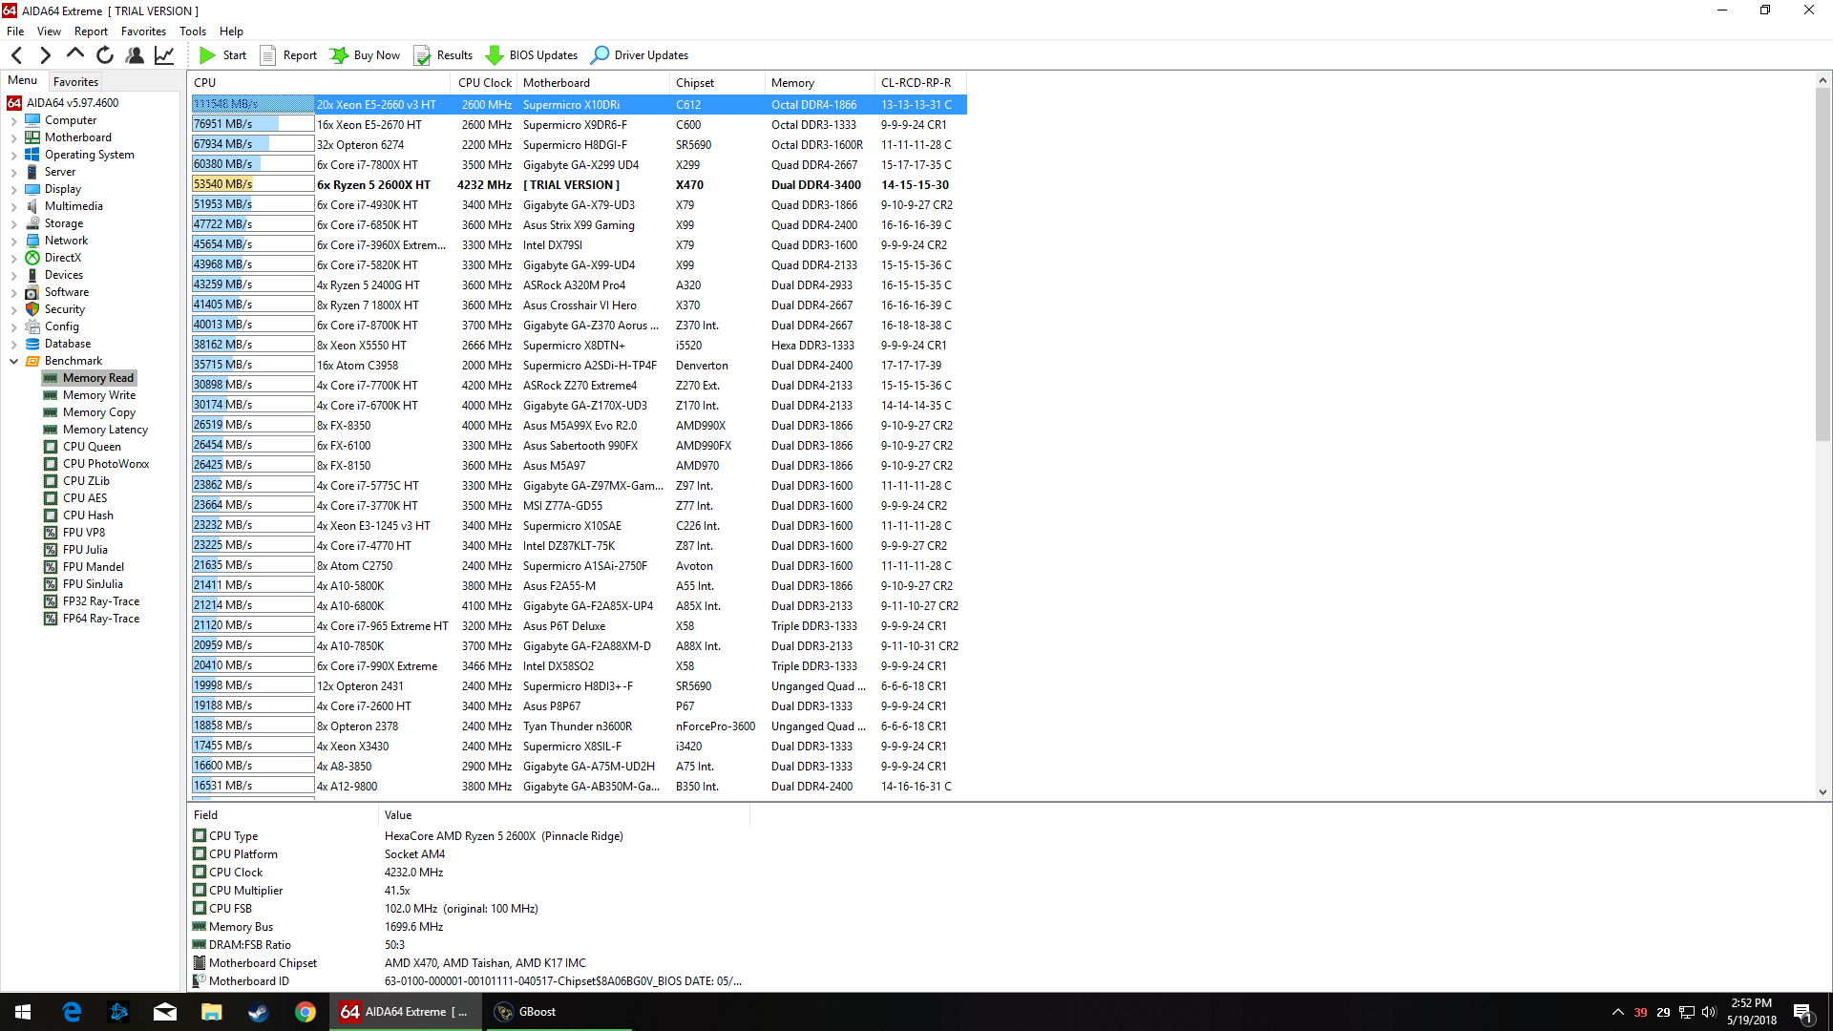
Task: Select the Security shield icon in tree
Action: click(x=32, y=309)
